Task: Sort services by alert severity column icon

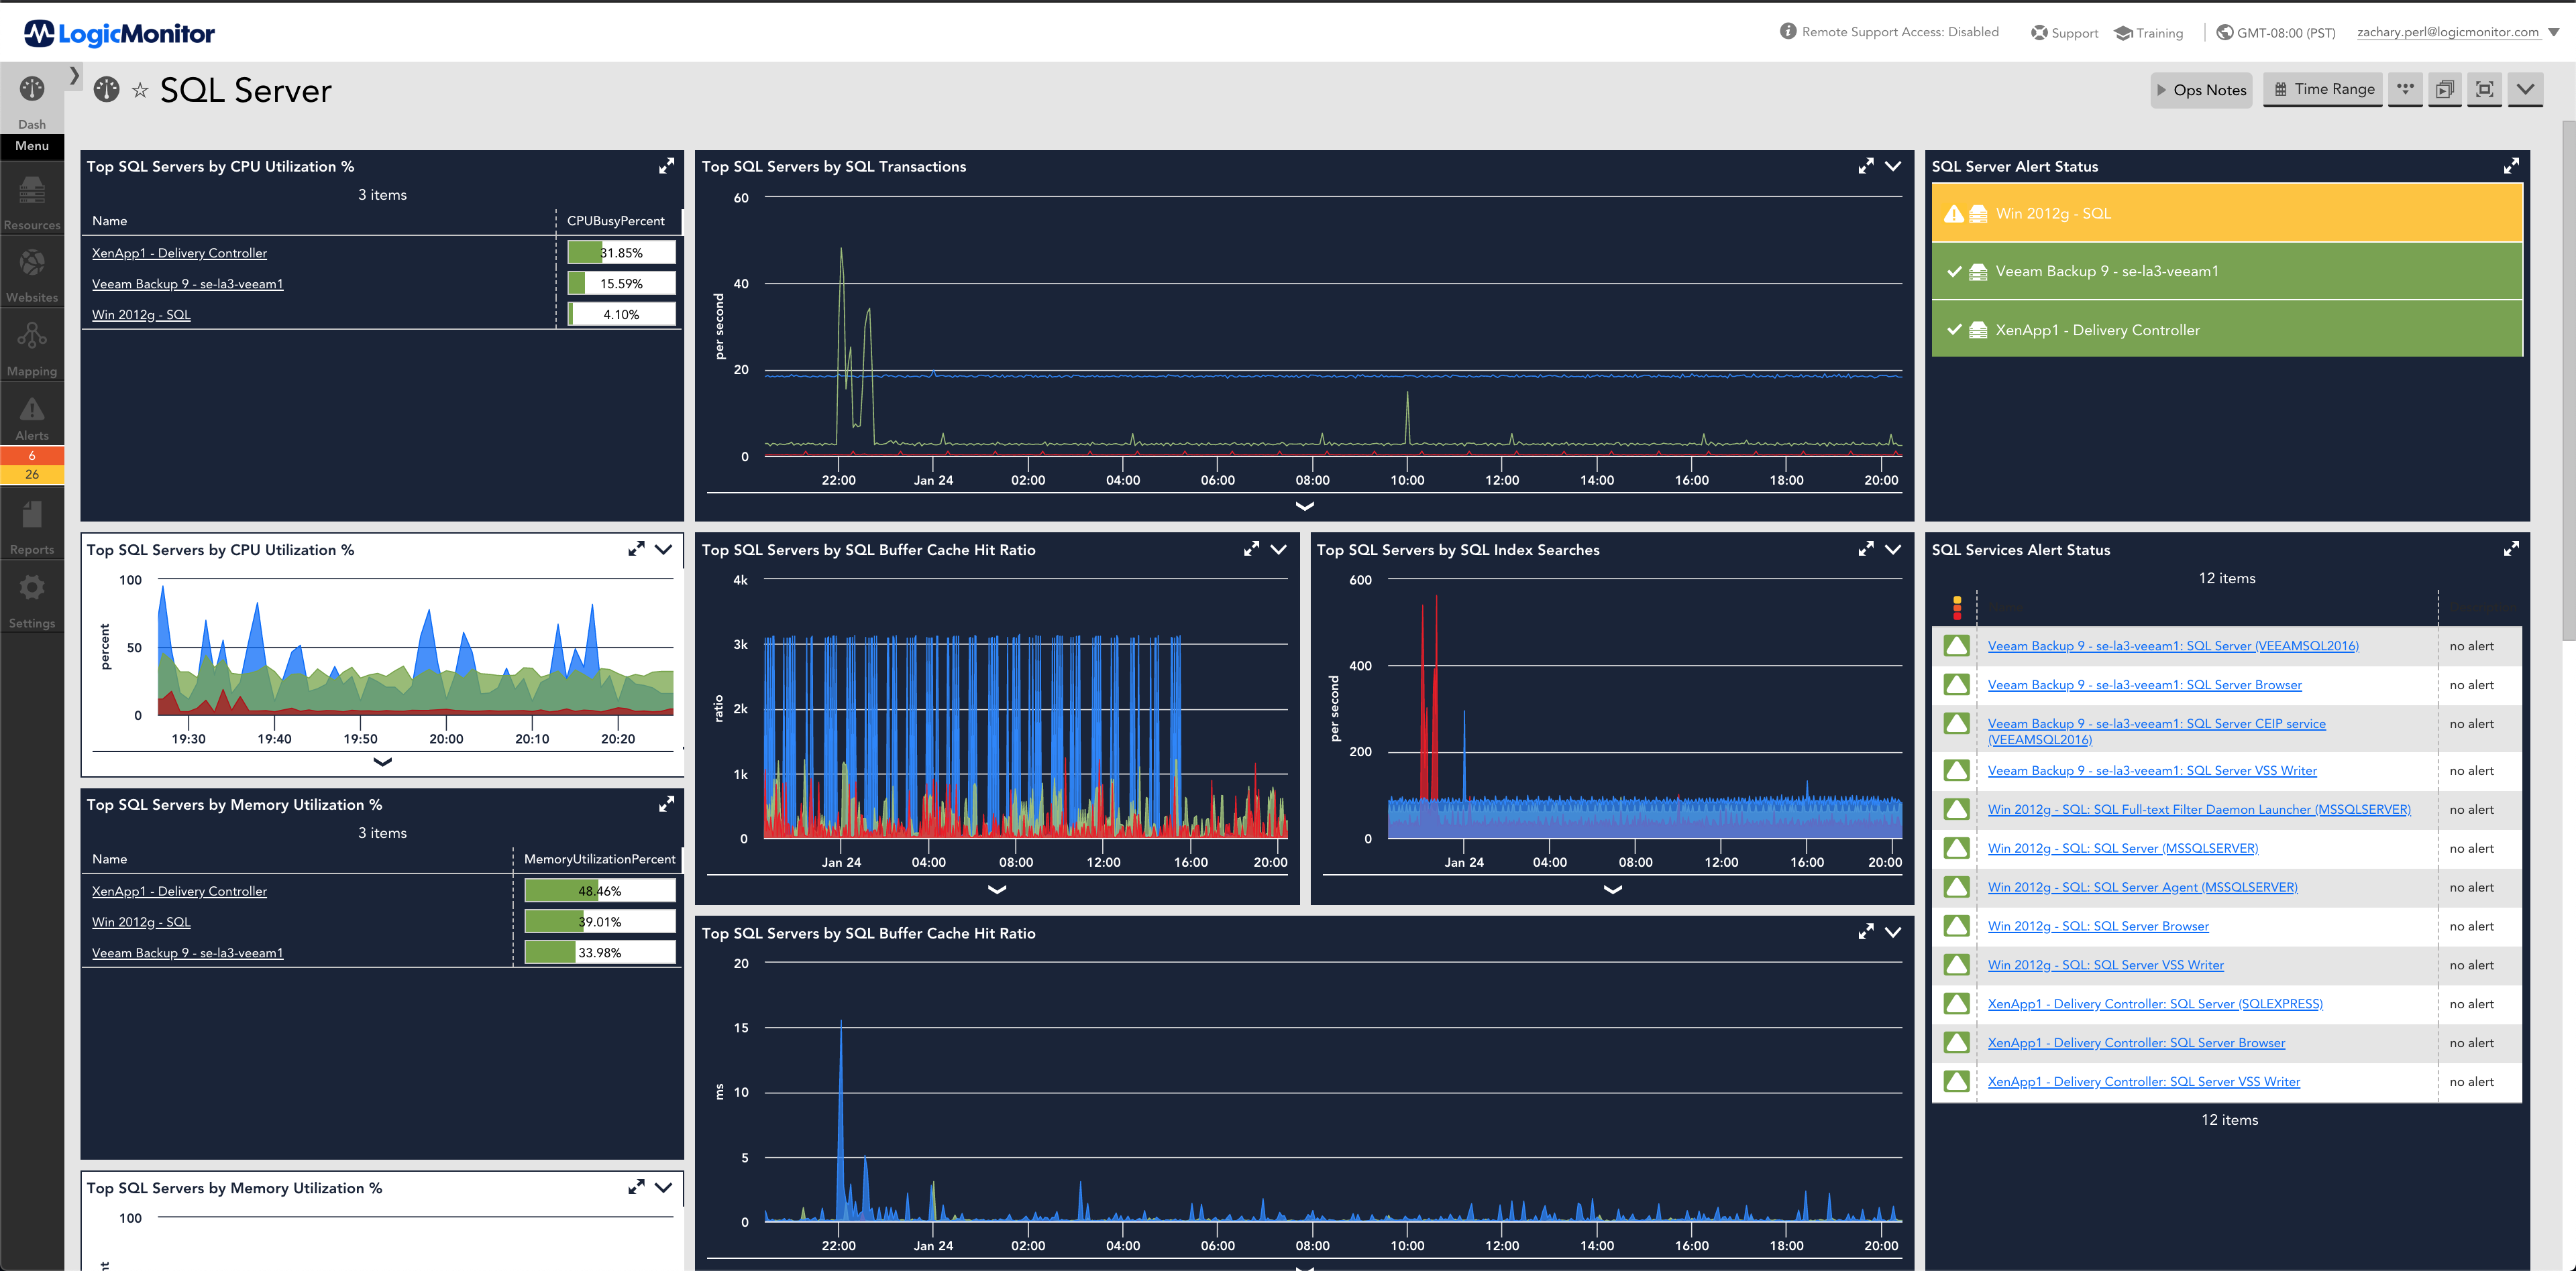Action: point(1956,607)
